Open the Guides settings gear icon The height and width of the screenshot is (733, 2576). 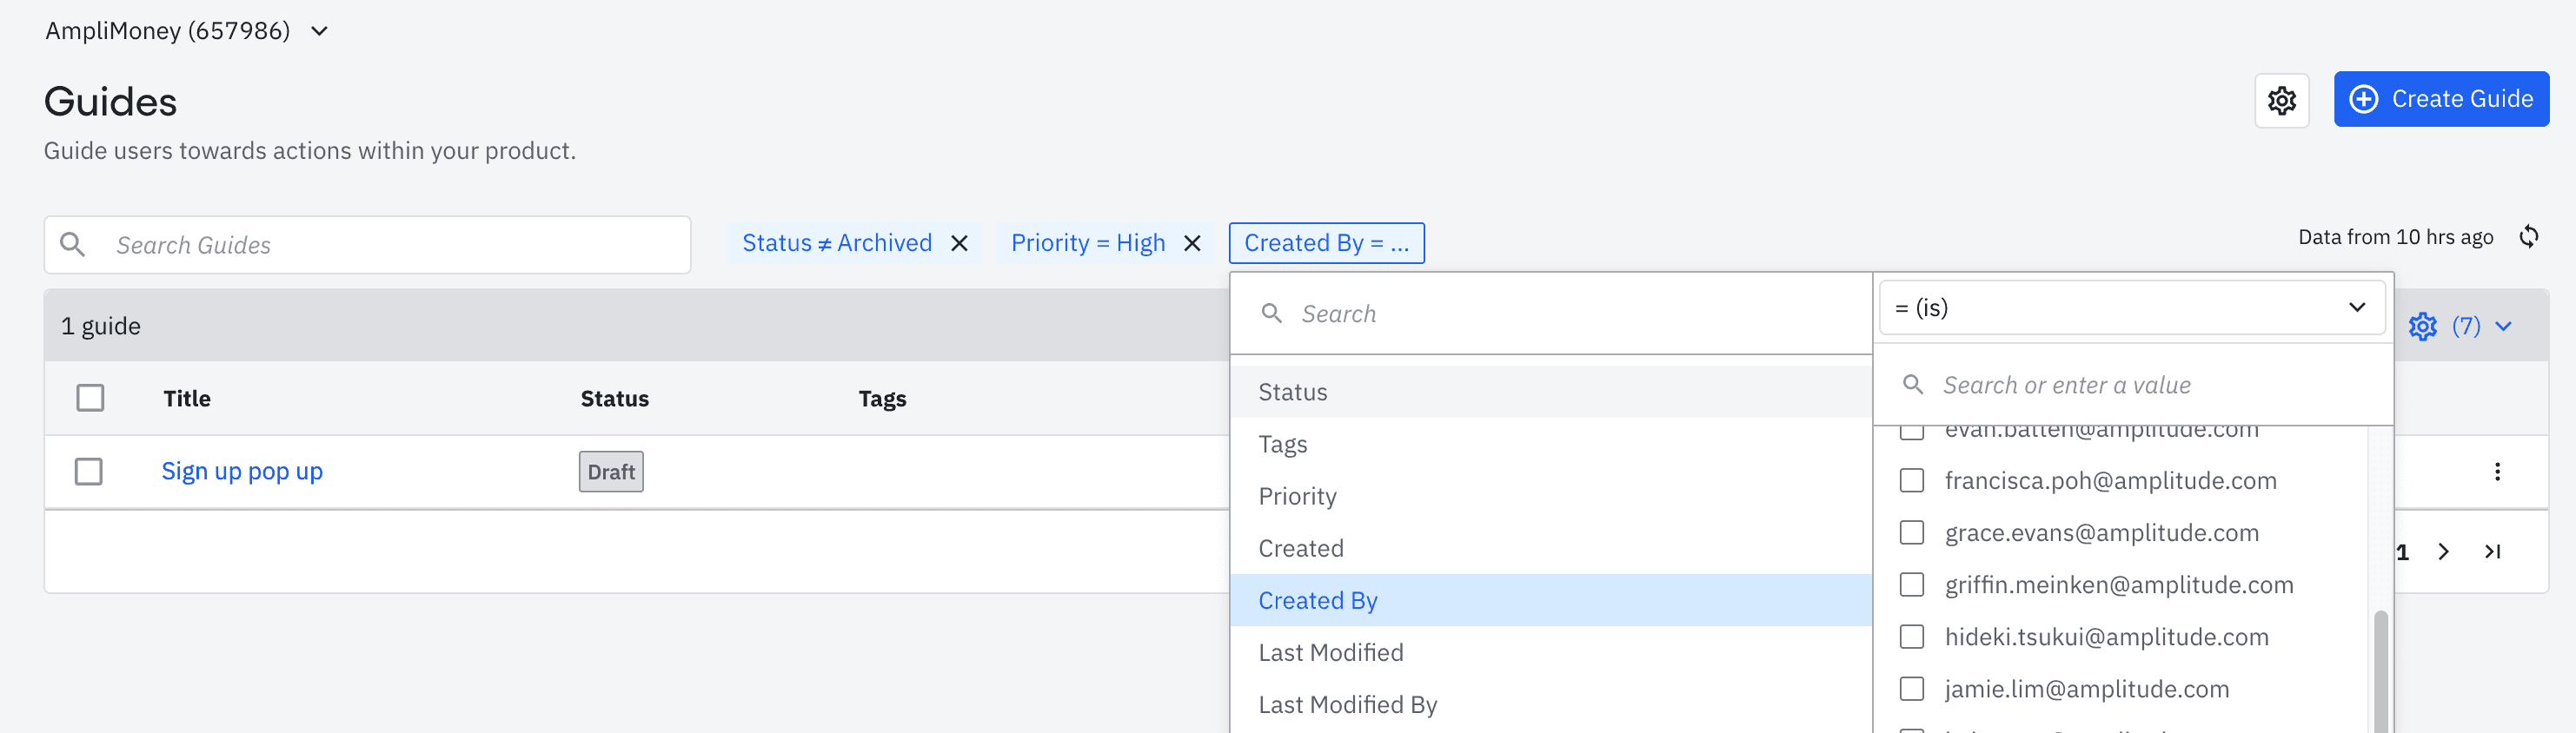tap(2281, 100)
